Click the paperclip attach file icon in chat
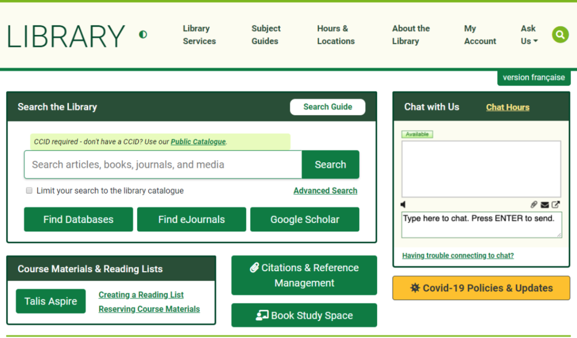Image resolution: width=577 pixels, height=338 pixels. coord(534,204)
